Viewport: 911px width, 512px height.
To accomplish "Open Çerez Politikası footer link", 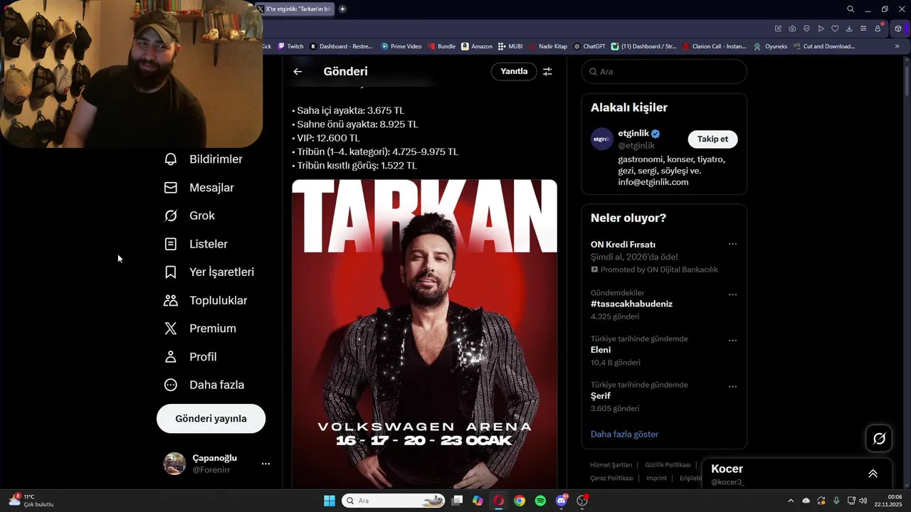I will coord(611,479).
